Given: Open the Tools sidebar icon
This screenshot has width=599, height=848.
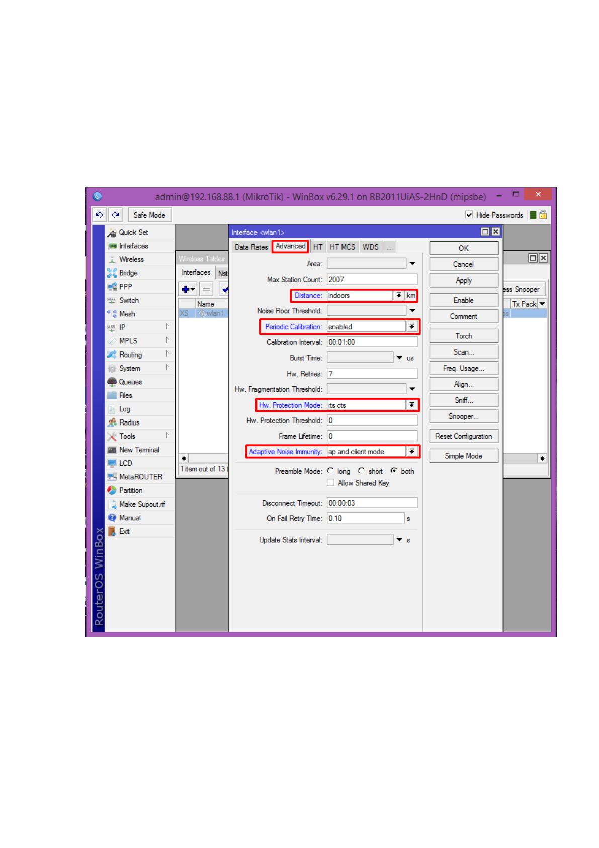Looking at the screenshot, I should coord(112,437).
